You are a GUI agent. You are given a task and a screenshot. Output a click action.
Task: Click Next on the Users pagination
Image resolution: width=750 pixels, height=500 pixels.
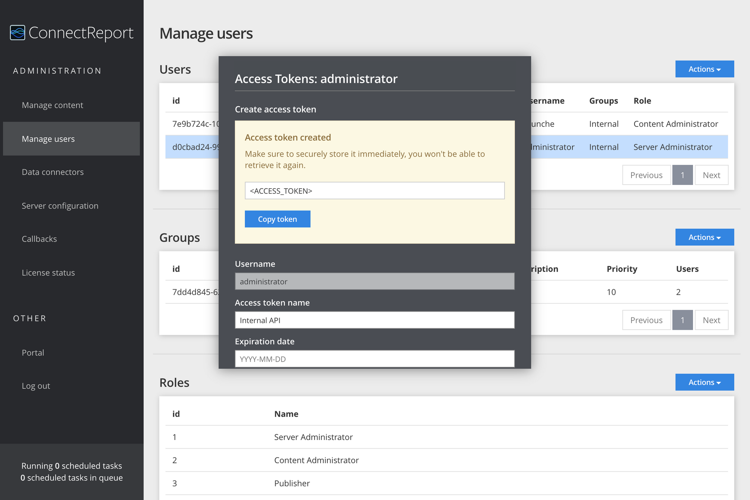tap(711, 175)
